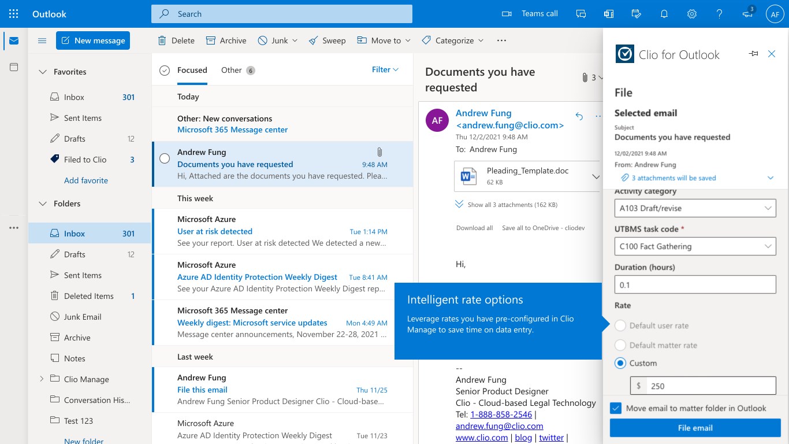Open the megaphone icon with badge 3
The image size is (789, 444).
click(748, 14)
